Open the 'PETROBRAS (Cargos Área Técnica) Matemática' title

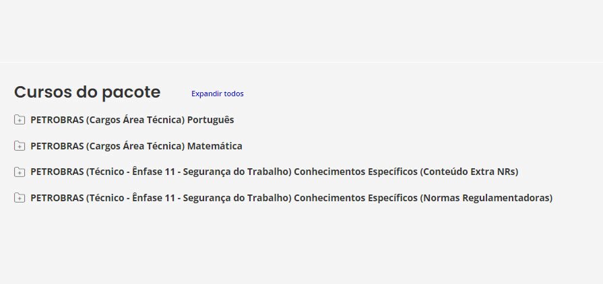[x=136, y=146]
